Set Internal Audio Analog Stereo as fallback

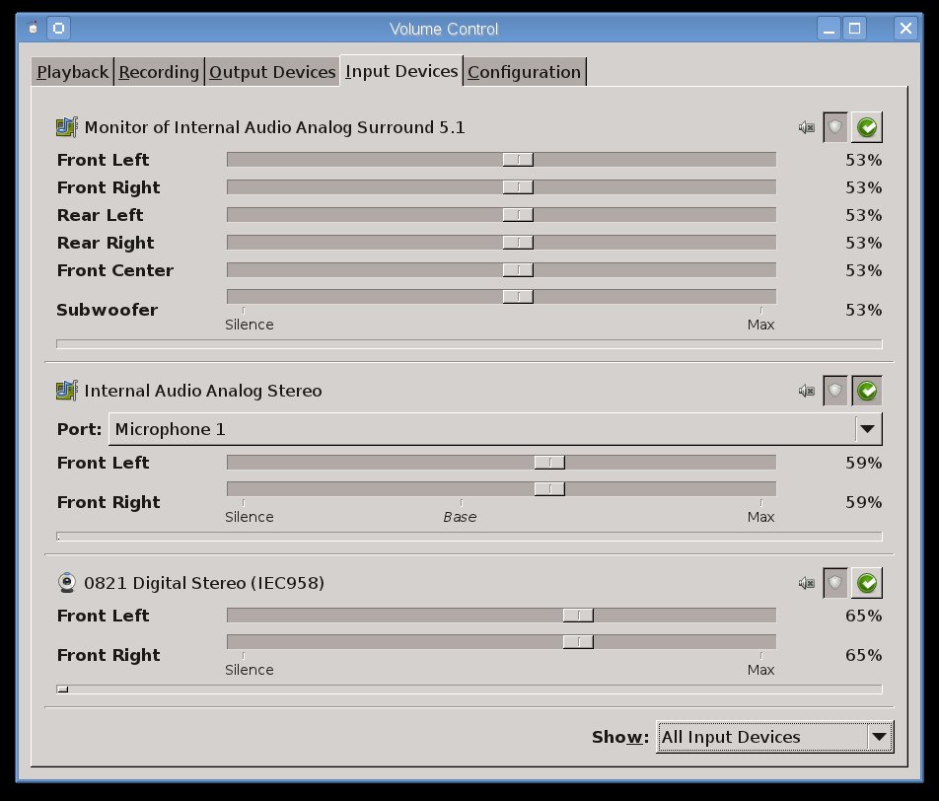pyautogui.click(x=867, y=392)
